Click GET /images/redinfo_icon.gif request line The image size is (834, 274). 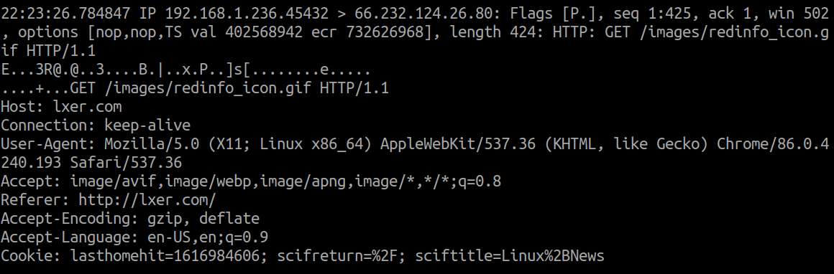click(229, 88)
